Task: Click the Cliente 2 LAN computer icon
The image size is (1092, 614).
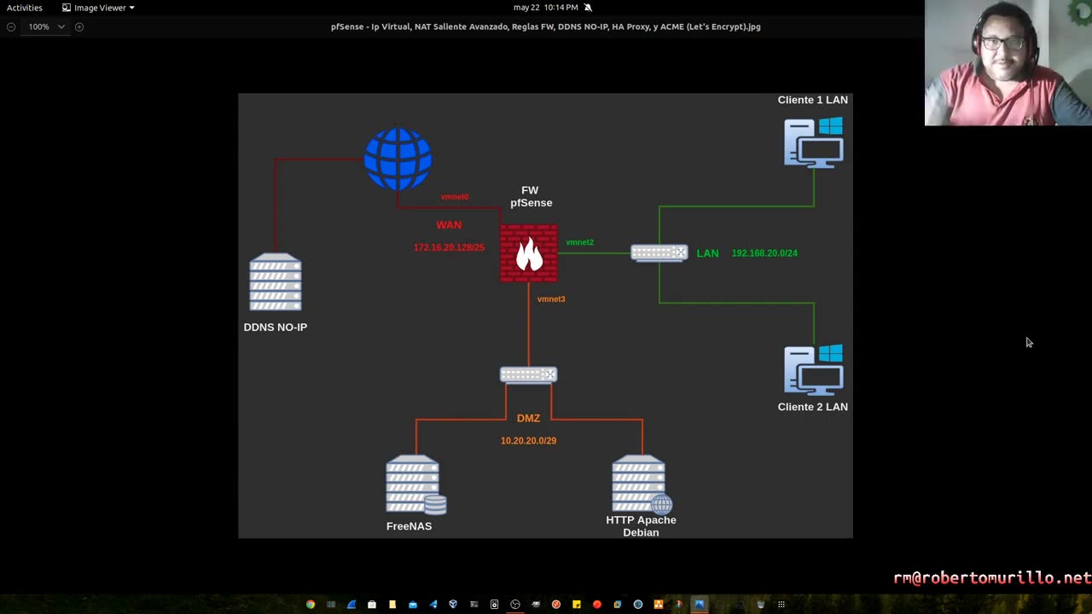Action: [x=814, y=368]
